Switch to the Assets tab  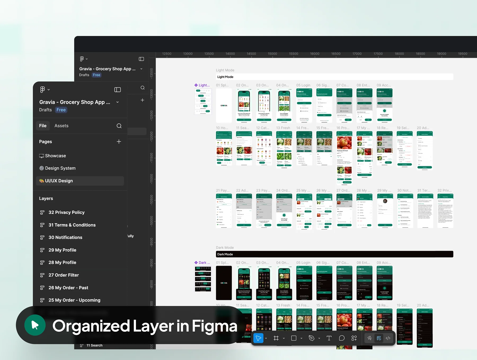click(61, 126)
